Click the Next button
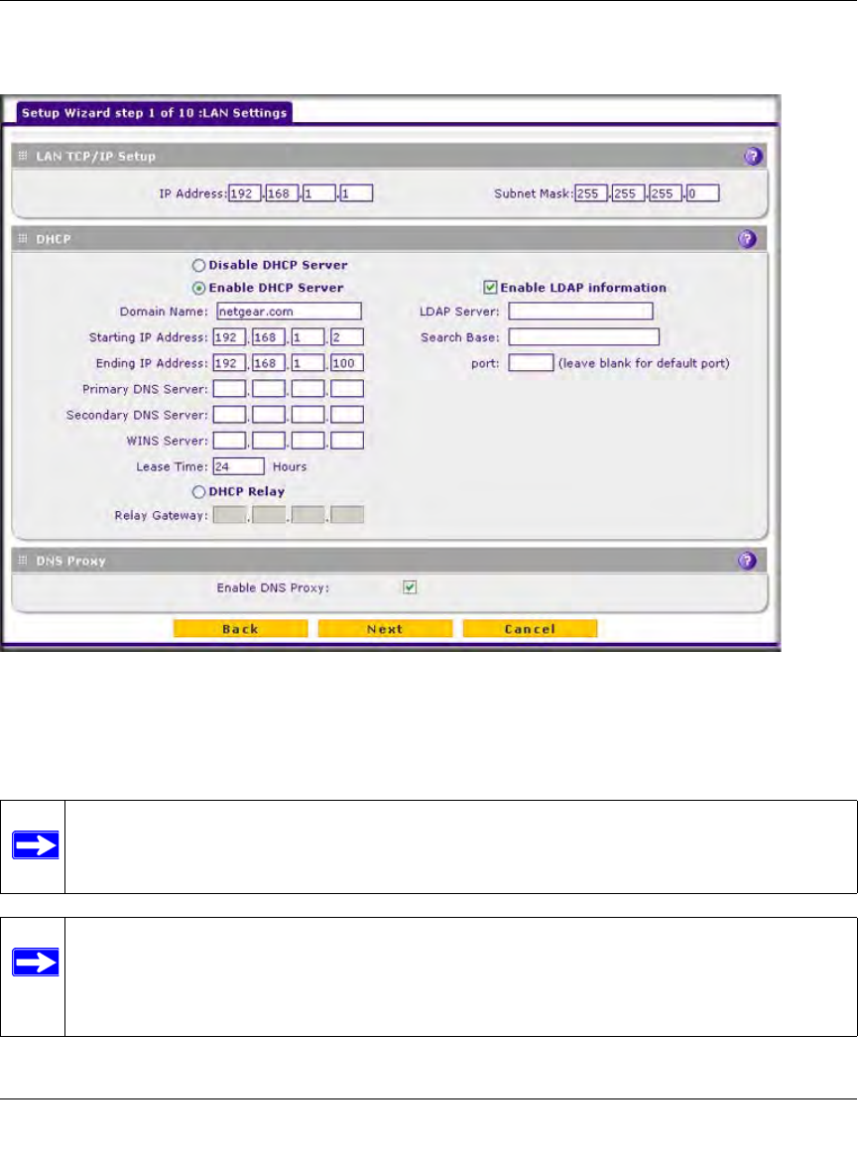 click(385, 629)
